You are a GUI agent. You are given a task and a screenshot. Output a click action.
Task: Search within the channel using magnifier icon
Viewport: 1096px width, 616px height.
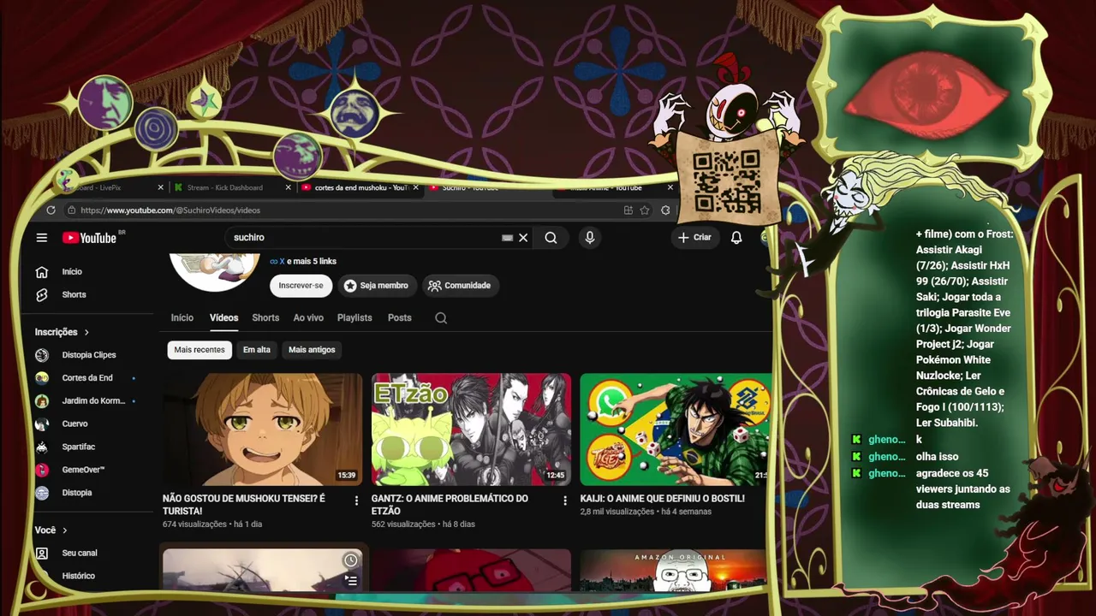point(441,318)
